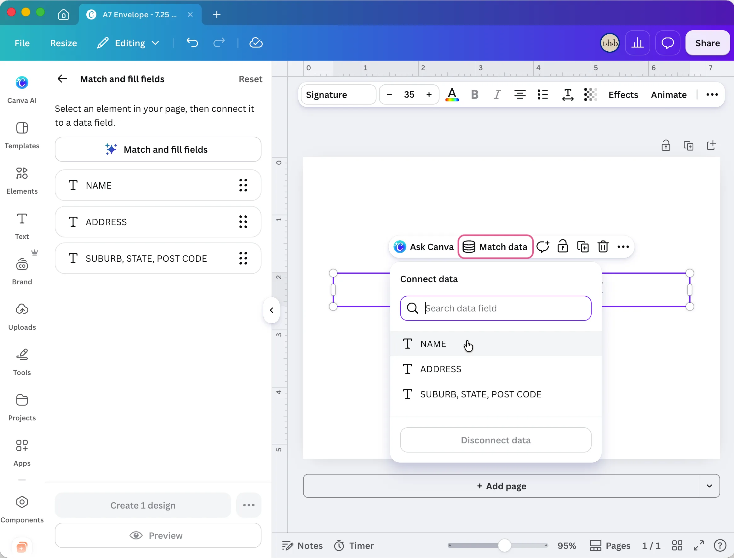Select NAME in Connect data list
The image size is (734, 558).
496,344
